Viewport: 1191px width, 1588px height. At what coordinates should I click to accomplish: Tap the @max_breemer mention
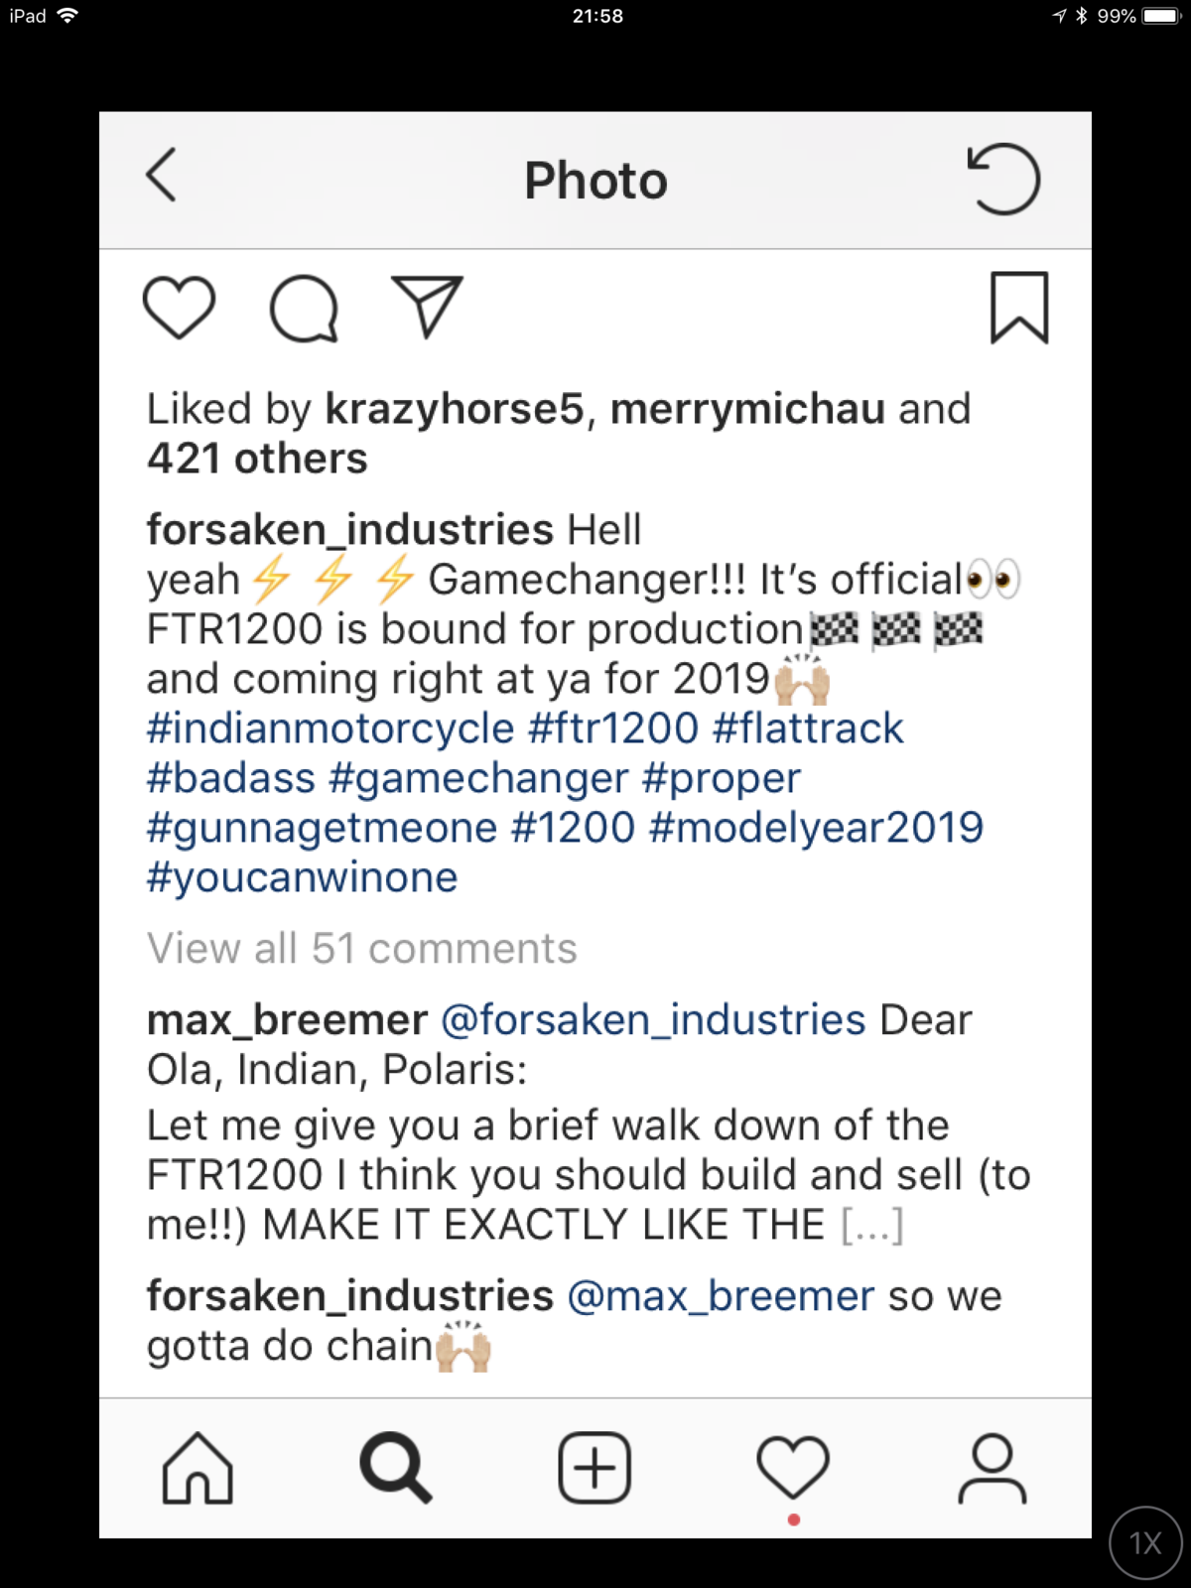point(721,1296)
